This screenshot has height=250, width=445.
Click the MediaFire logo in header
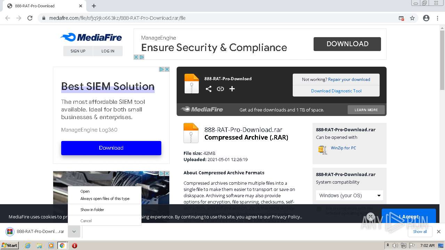pos(91,37)
